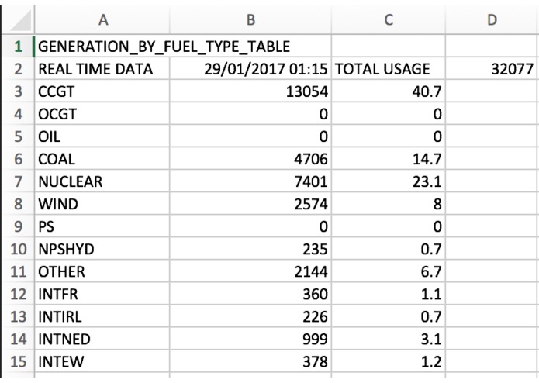Select the 4706 COAL value
539x383 pixels.
coord(250,159)
